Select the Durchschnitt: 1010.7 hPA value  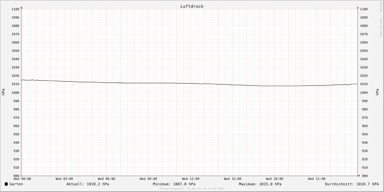click(352, 184)
